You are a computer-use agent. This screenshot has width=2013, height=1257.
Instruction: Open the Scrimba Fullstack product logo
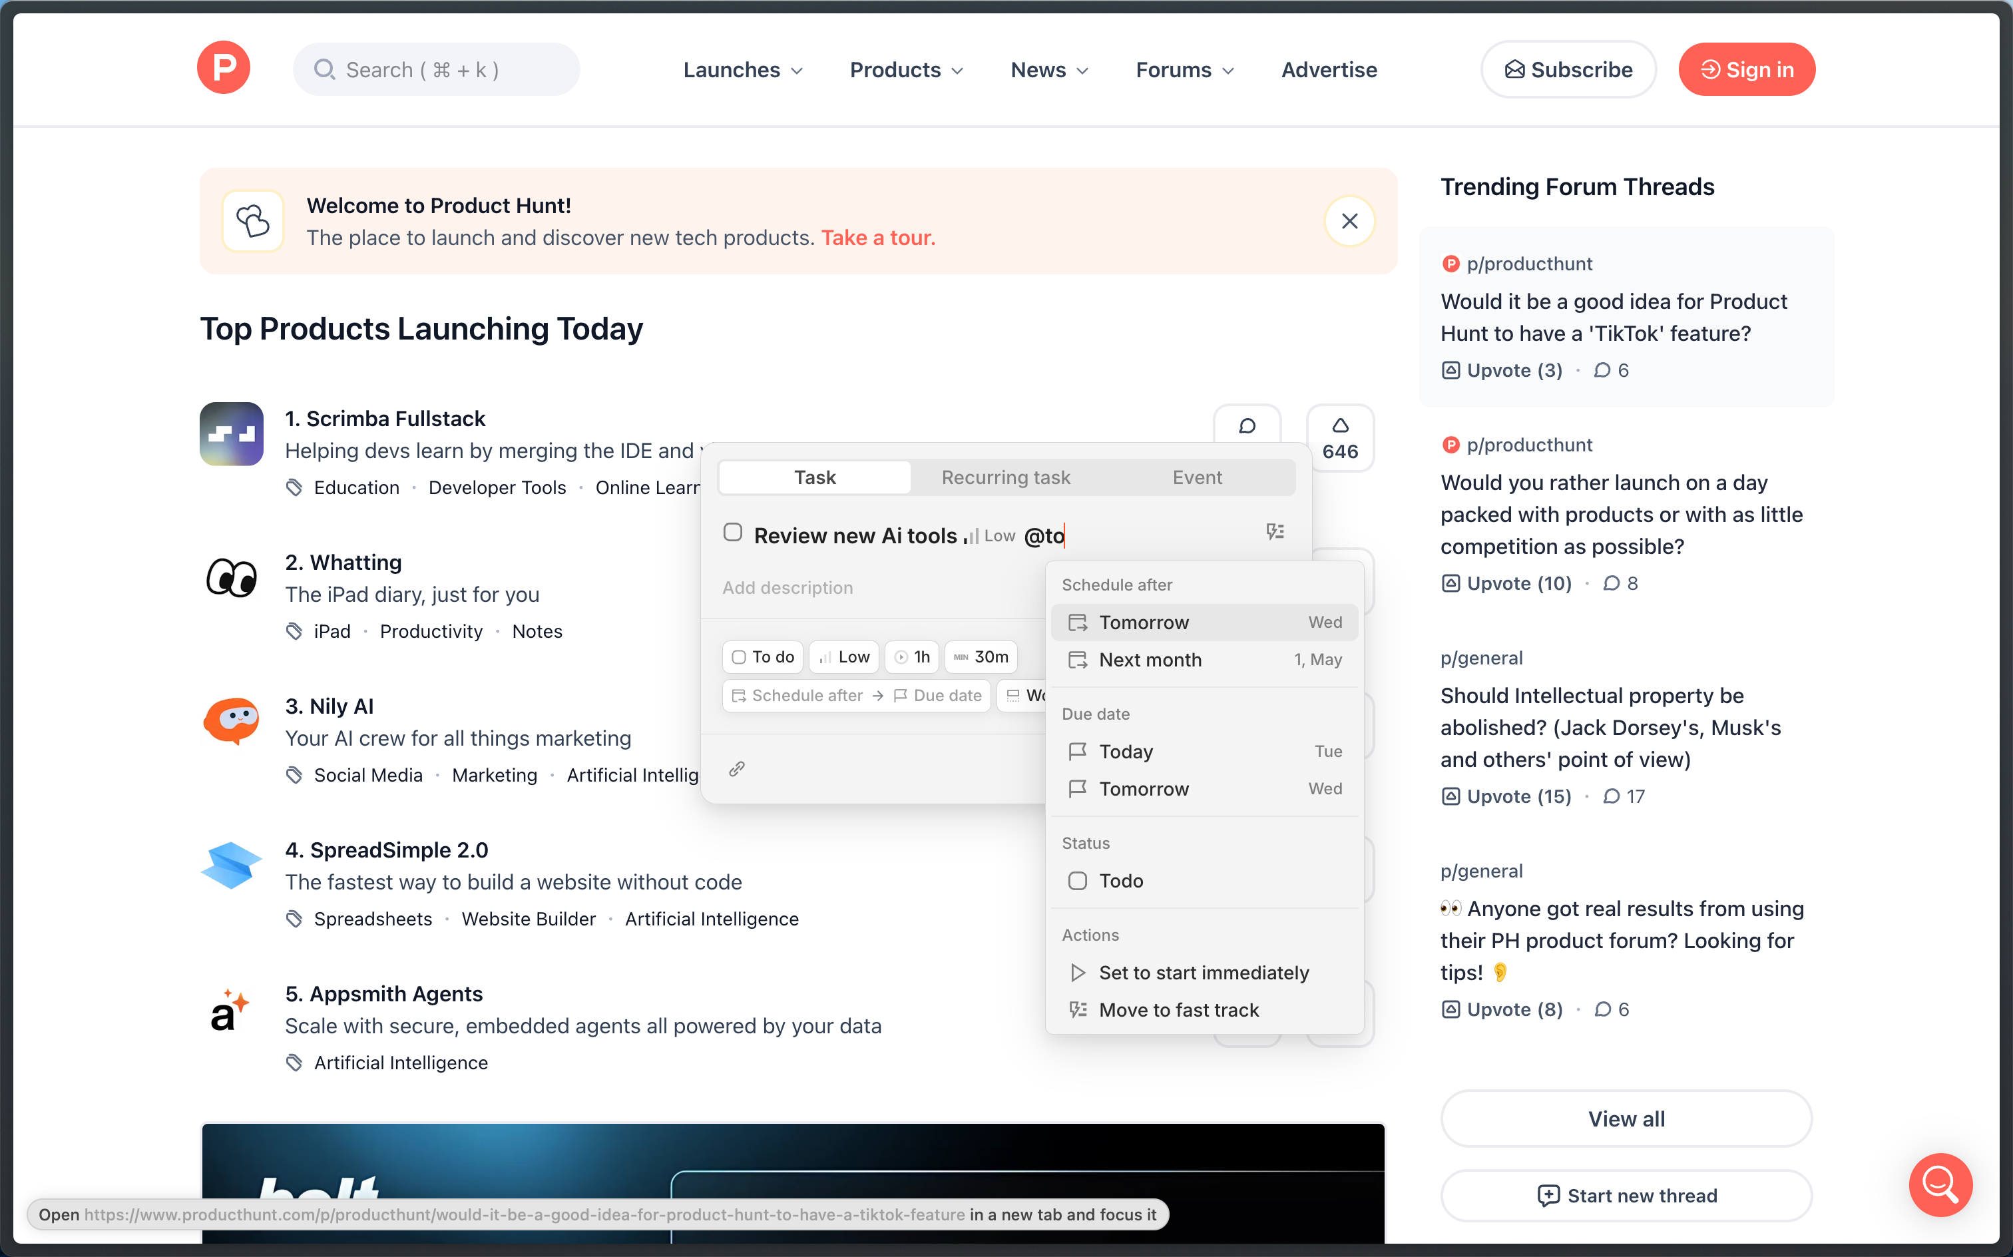coord(232,434)
